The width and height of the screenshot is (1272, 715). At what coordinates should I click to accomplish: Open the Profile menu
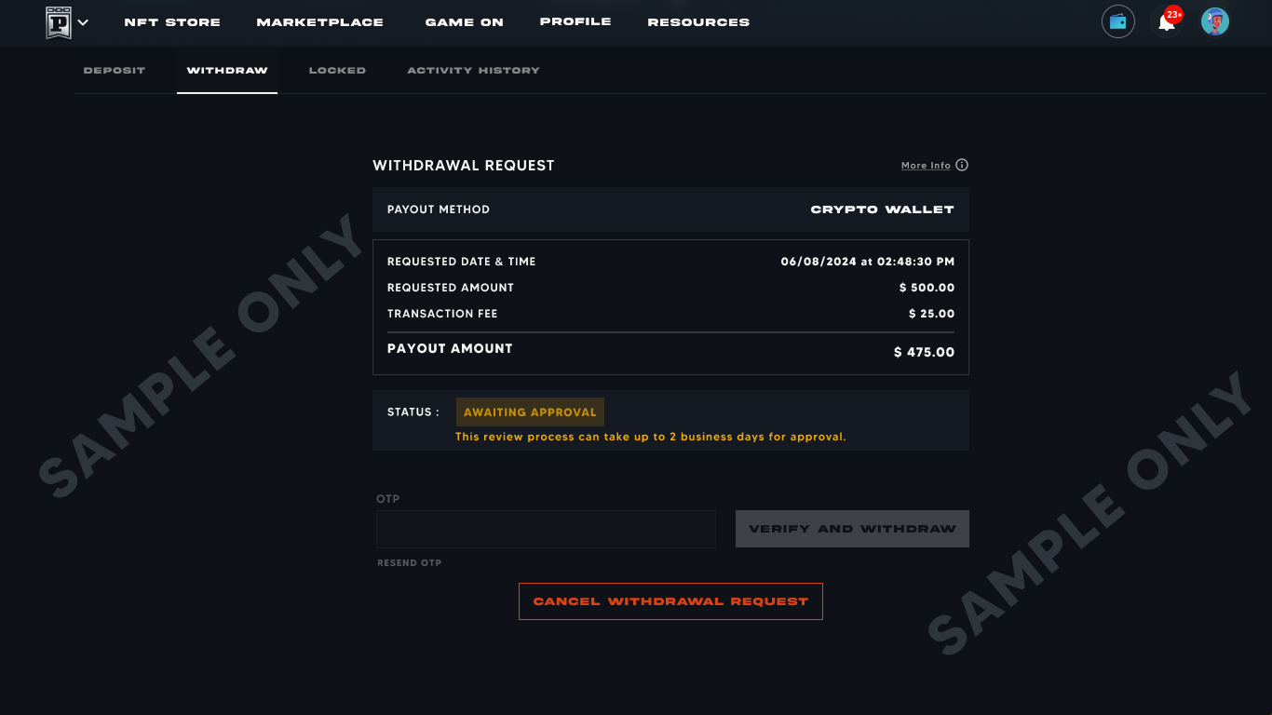575,21
